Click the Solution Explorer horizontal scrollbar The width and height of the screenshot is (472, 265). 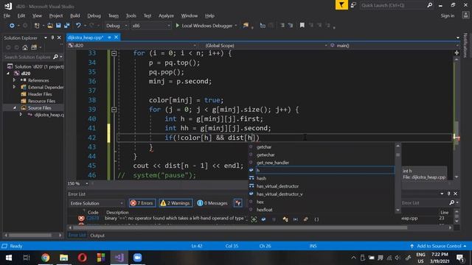pyautogui.click(x=32, y=235)
